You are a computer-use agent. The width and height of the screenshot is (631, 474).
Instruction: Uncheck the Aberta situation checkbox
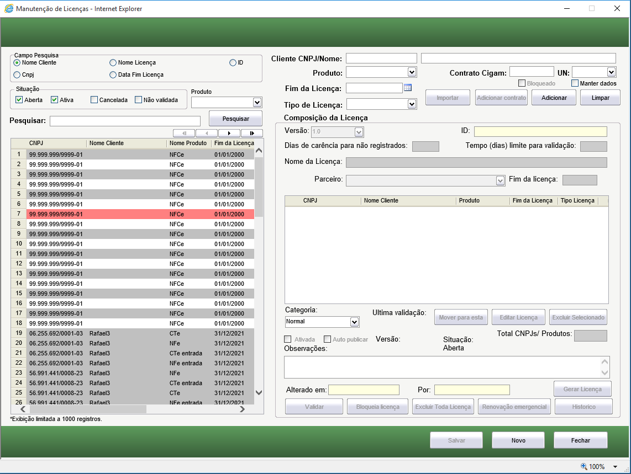pos(19,100)
